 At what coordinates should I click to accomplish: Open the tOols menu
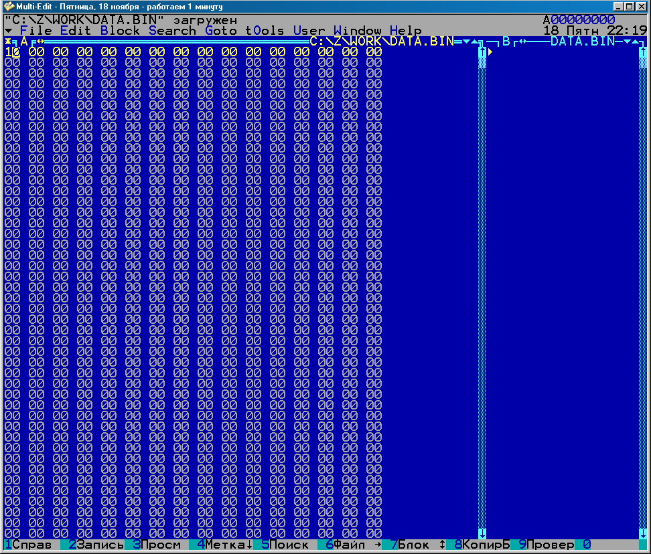click(x=265, y=31)
